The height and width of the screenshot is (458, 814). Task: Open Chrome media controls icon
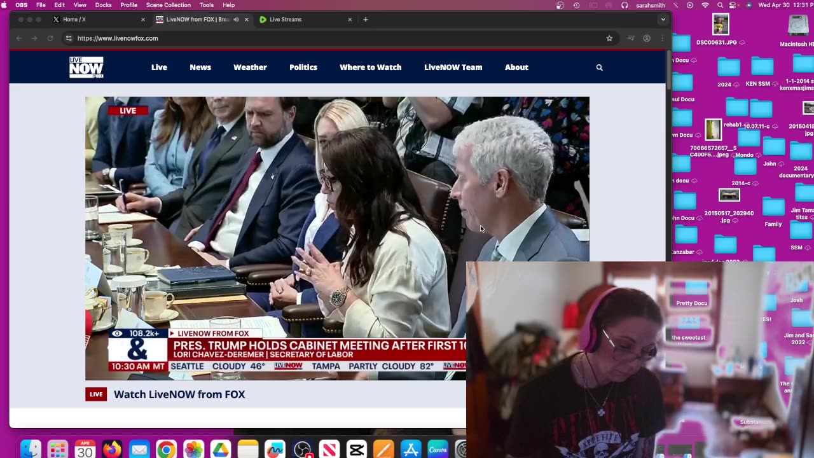point(631,38)
